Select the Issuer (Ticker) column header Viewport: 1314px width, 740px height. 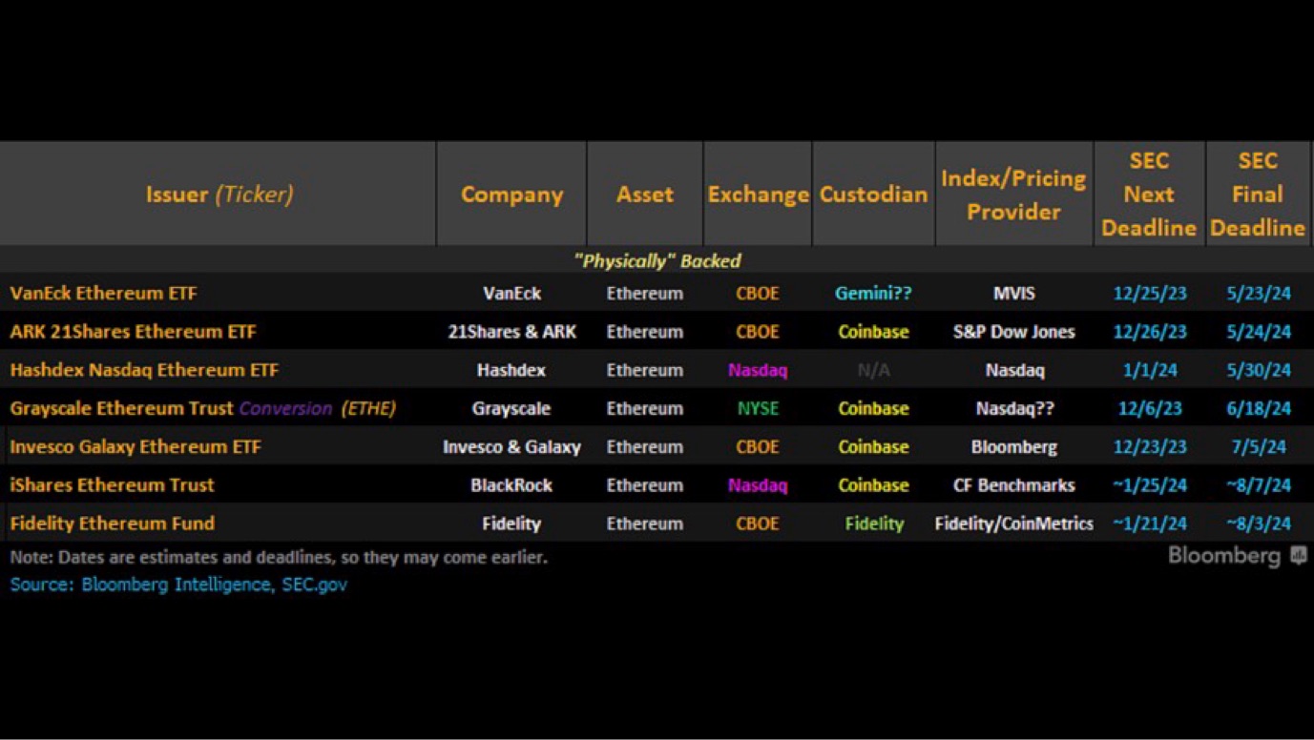tap(219, 195)
